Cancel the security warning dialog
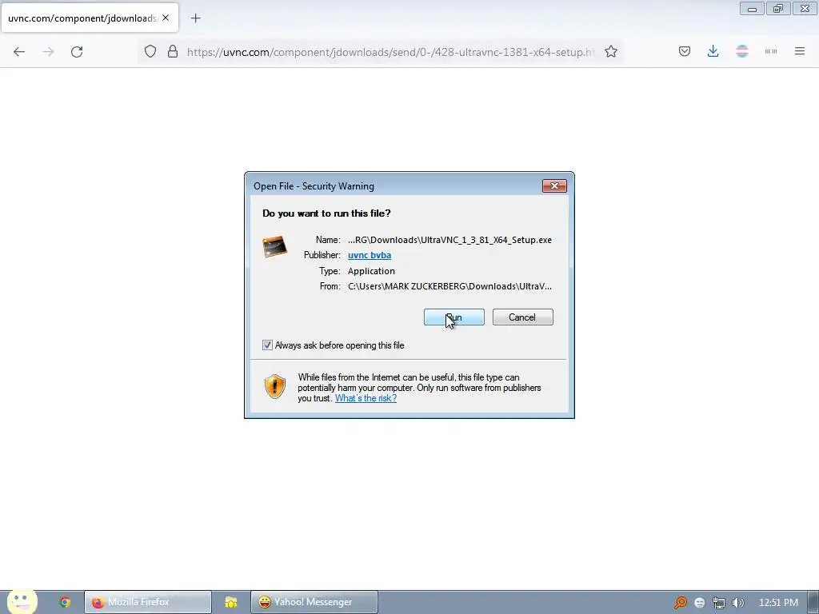The image size is (819, 614). point(522,317)
